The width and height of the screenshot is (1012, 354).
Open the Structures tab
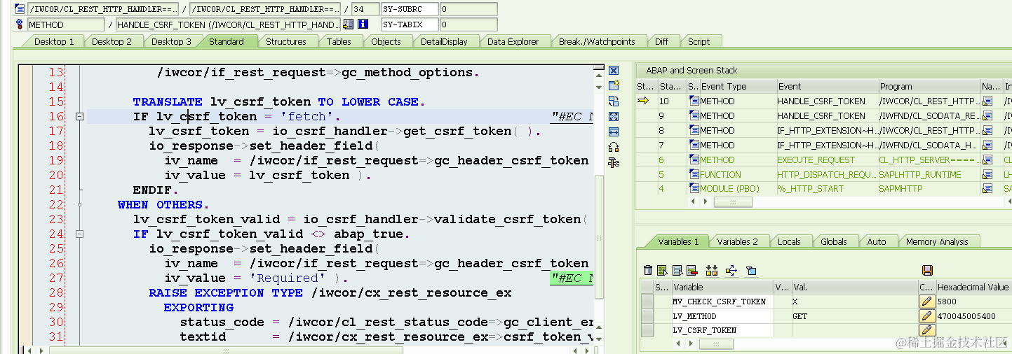(x=285, y=41)
